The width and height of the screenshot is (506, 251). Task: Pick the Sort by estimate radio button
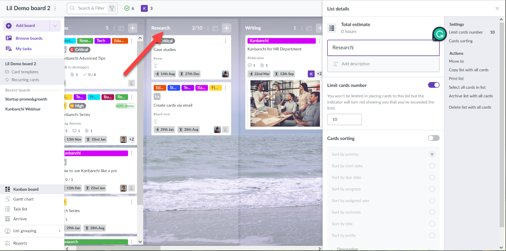pos(432,212)
